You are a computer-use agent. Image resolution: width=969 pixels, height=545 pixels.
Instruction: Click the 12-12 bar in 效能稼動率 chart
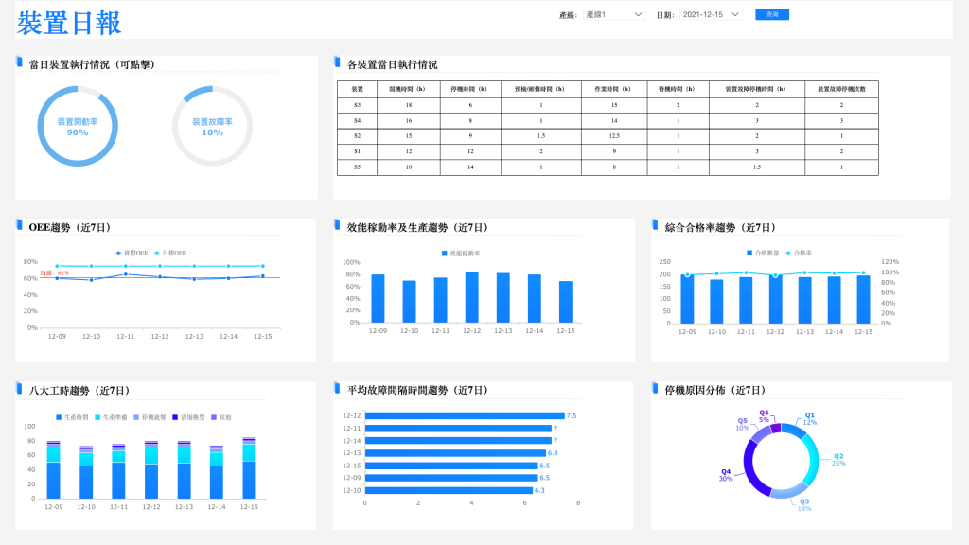[471, 298]
